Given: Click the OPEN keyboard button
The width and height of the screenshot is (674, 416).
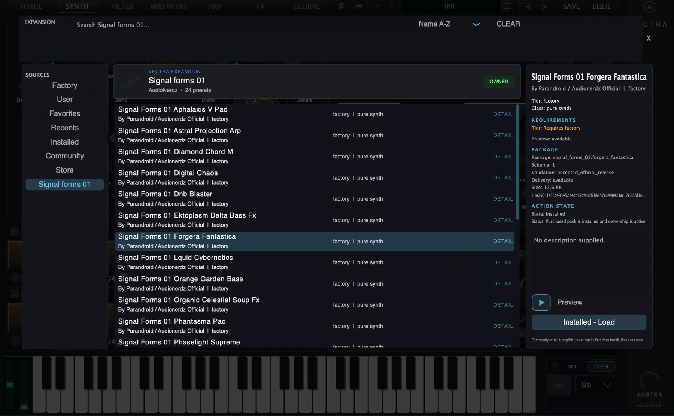Looking at the screenshot, I should [601, 367].
